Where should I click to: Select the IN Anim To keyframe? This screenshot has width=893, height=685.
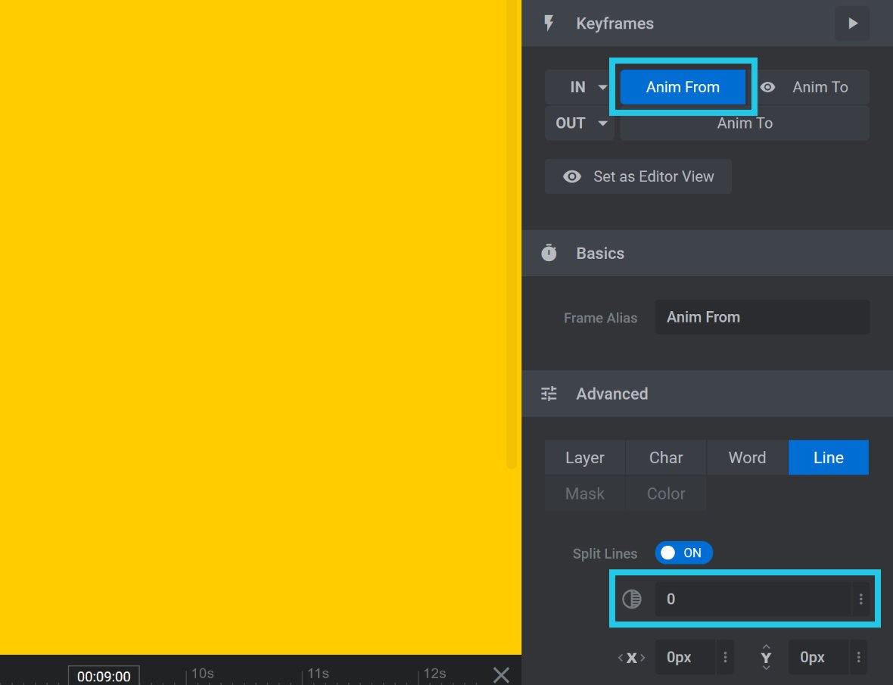820,87
